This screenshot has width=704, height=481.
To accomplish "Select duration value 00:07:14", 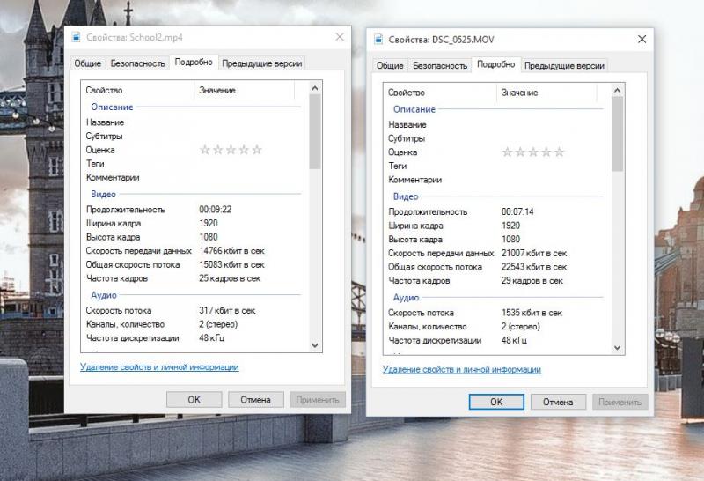I will (x=517, y=211).
